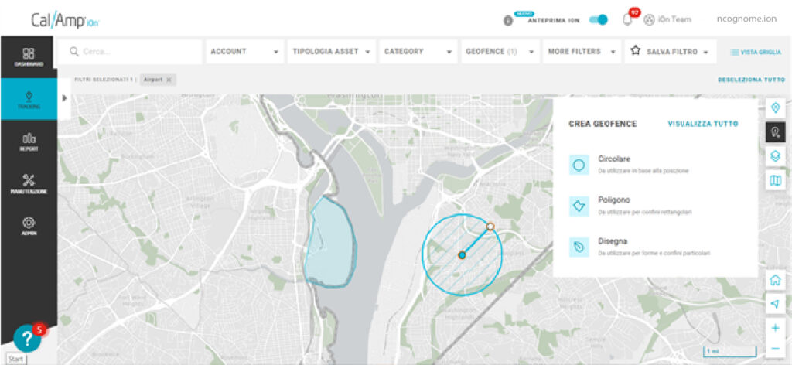792x365 pixels.
Task: Open the Dashboard sidebar section
Action: [x=29, y=57]
